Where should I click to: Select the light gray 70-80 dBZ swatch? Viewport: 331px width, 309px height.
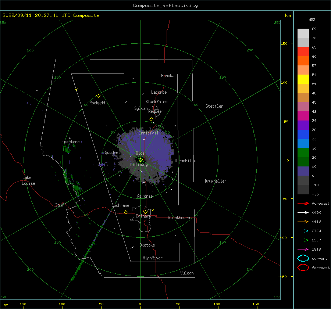pos(303,33)
